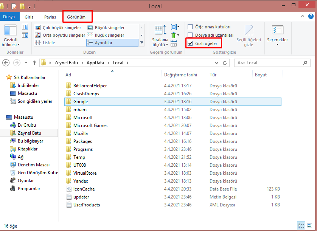The image size is (317, 231).
Task: Select the Temp folder
Action: click(x=172, y=157)
